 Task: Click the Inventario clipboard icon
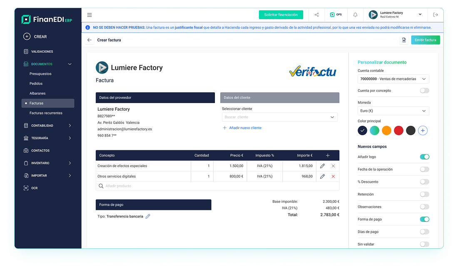tap(26, 163)
